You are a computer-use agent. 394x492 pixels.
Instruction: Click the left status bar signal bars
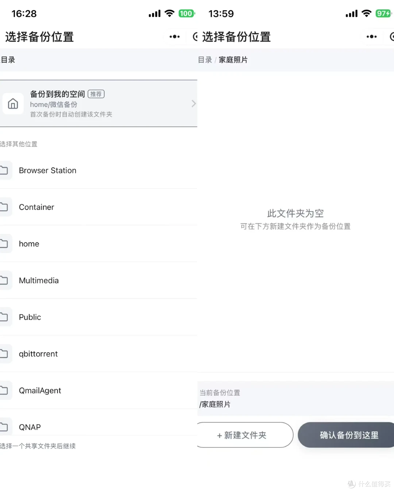click(155, 14)
